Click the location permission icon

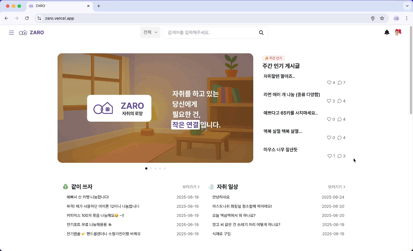click(373, 18)
